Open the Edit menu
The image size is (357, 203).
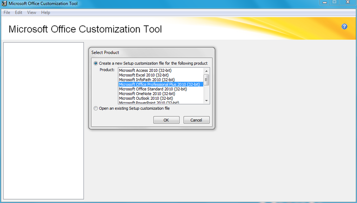click(19, 13)
